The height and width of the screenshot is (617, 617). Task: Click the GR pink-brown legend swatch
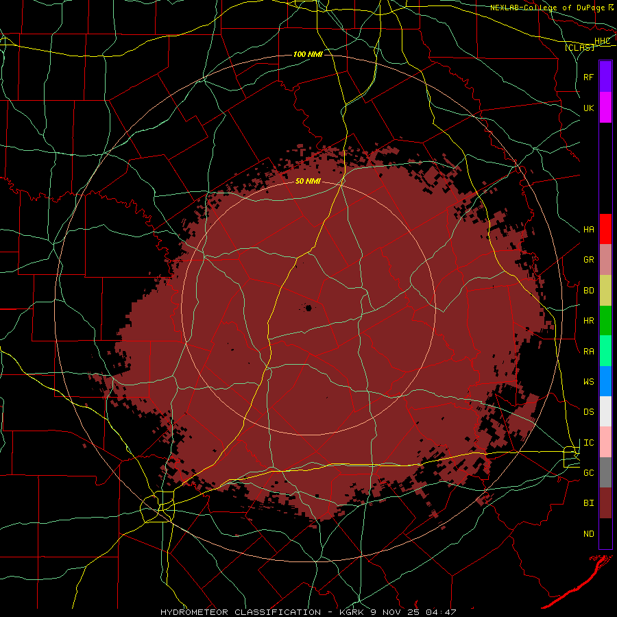tap(605, 260)
